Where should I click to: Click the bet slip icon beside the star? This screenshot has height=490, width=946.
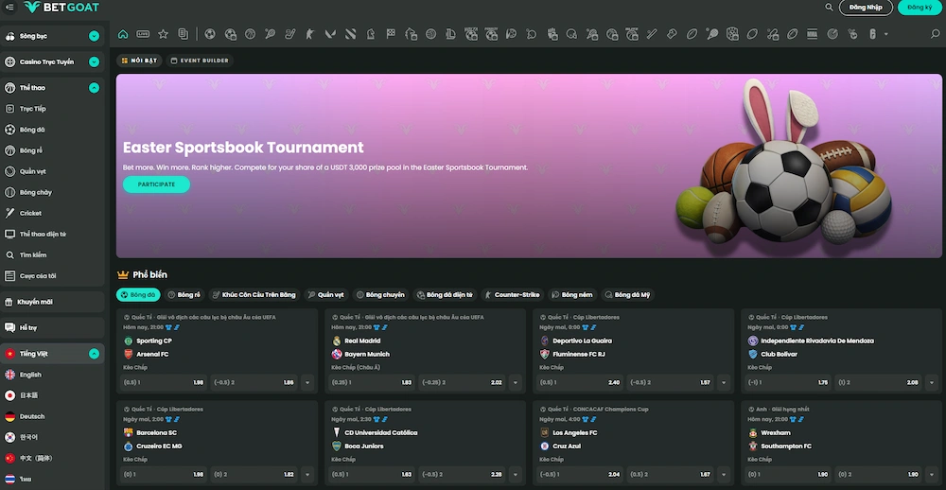(183, 34)
